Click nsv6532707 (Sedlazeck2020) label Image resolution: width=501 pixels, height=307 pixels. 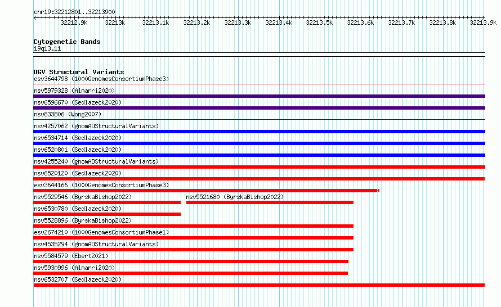tap(78, 279)
